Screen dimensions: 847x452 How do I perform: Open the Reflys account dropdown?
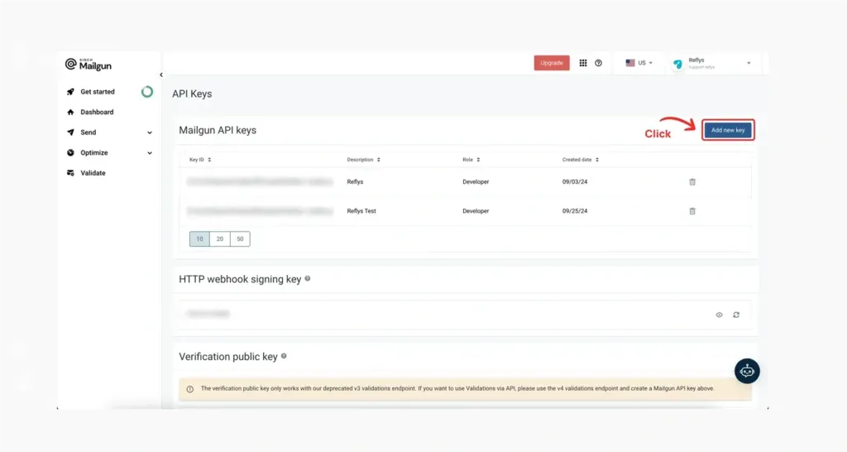713,63
